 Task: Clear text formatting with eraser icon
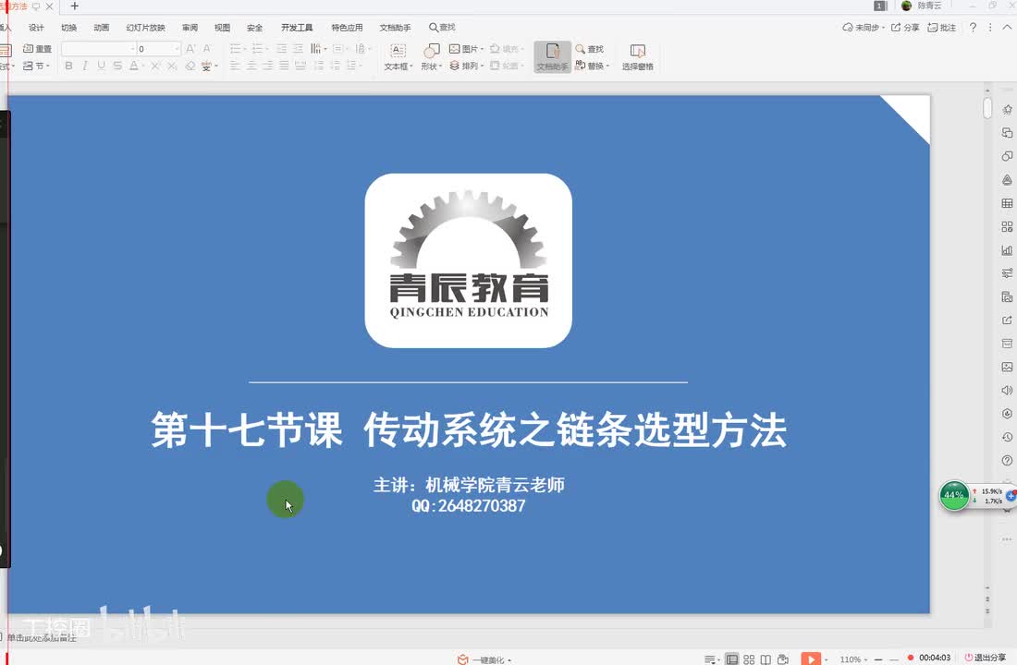coord(190,66)
